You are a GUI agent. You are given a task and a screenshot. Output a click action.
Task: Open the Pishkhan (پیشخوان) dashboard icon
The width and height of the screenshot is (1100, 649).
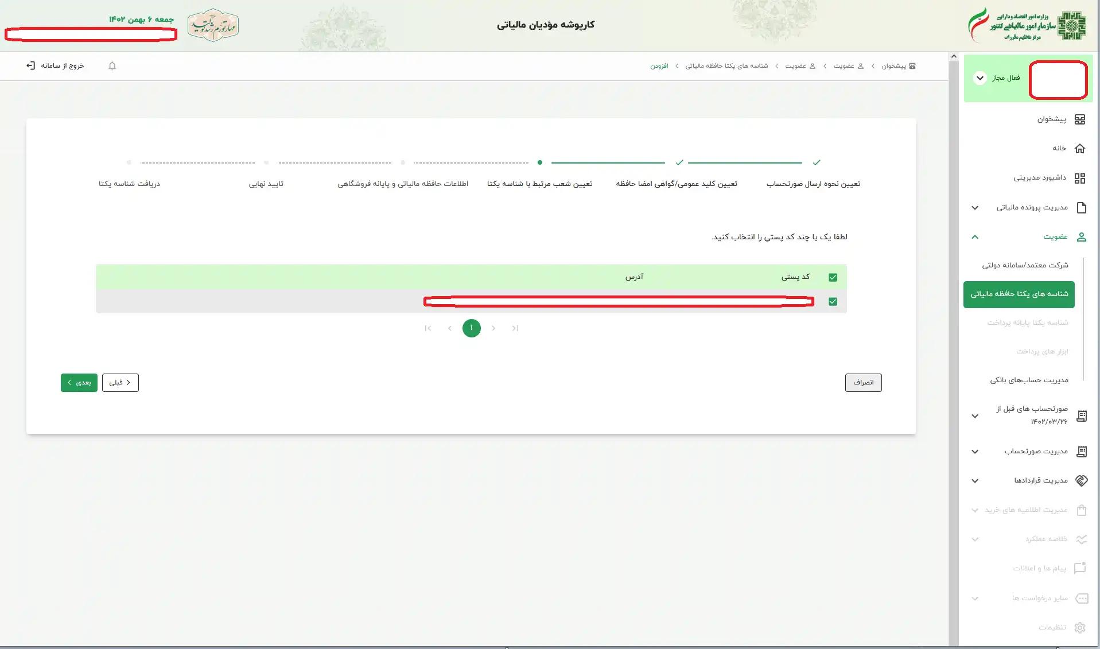pos(1081,119)
